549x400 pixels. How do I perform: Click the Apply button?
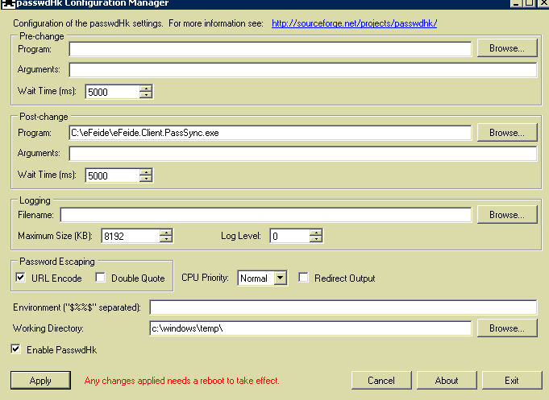point(40,381)
